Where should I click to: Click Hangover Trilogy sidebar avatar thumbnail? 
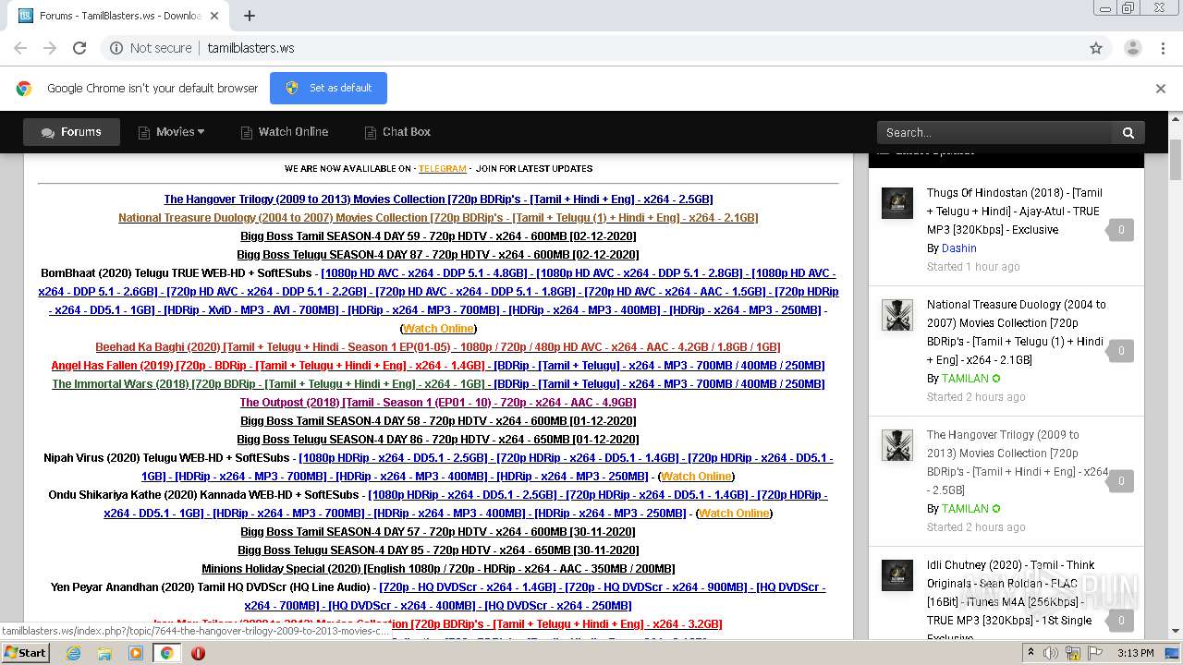(x=897, y=445)
